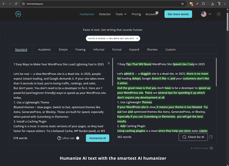Viewport: 229px width, 166px height.
Task: Expand the language chevron dropdown
Action: (x=210, y=14)
